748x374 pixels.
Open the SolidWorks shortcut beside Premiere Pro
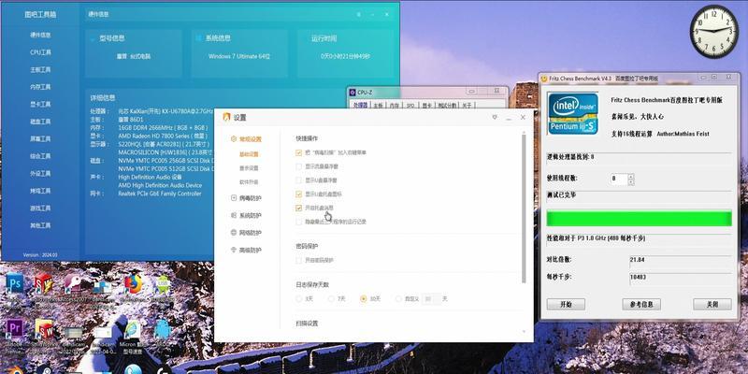[x=44, y=329]
